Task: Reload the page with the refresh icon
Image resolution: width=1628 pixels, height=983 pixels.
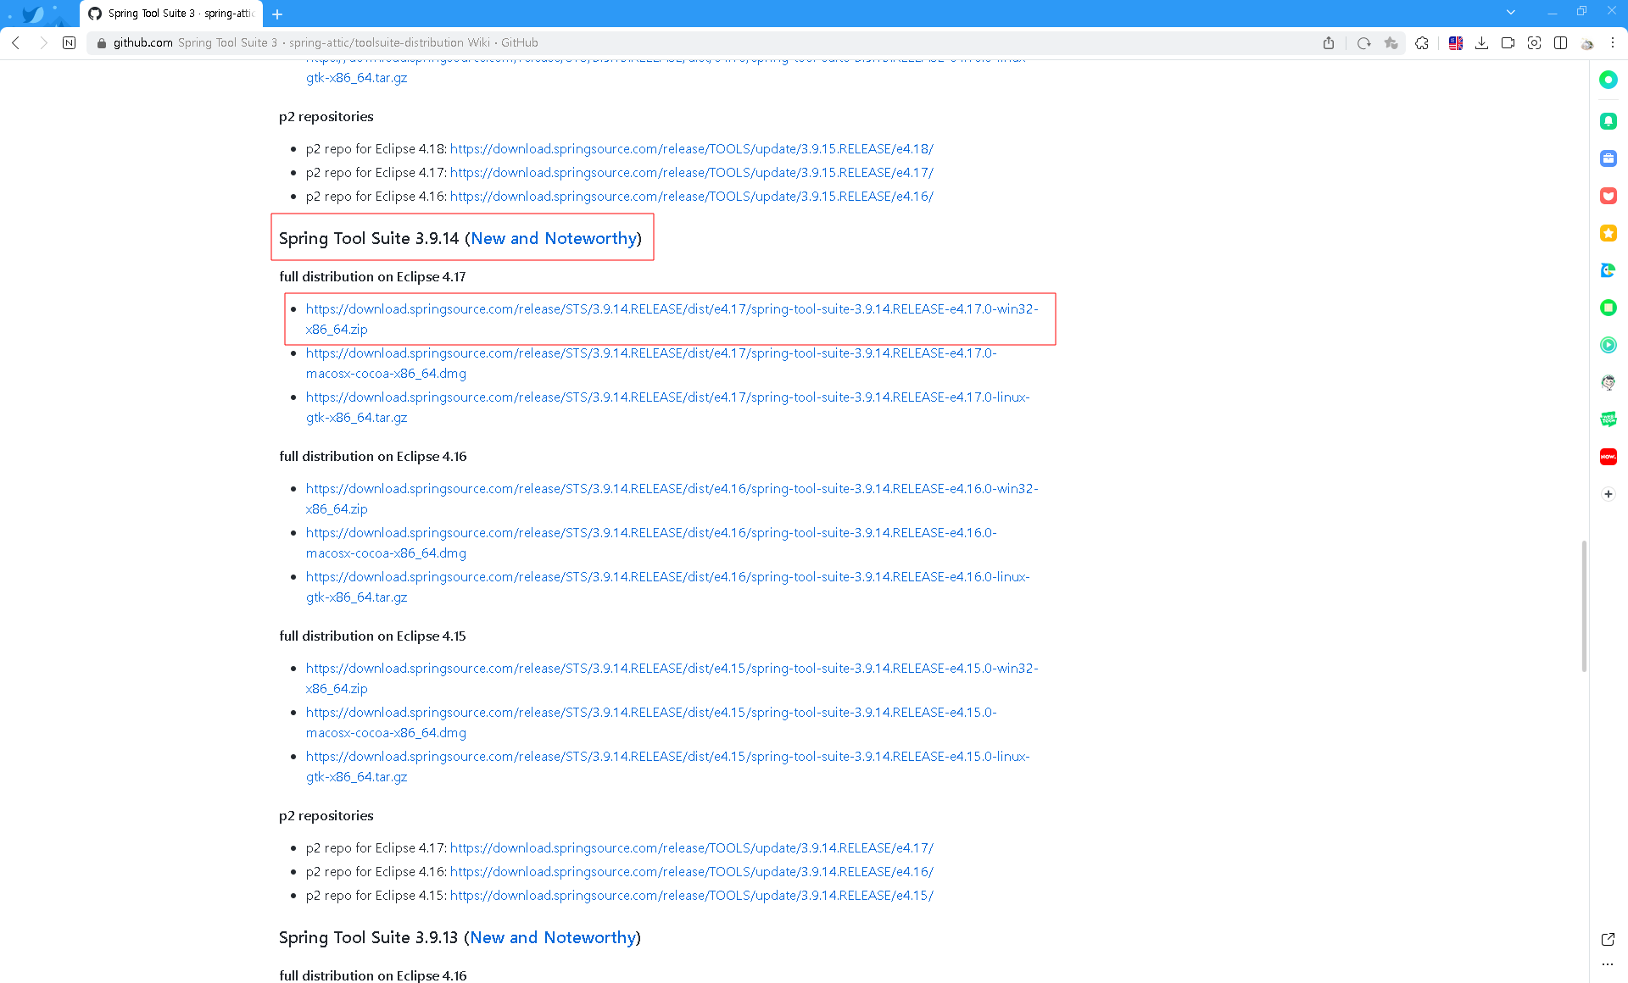Action: 1363,43
